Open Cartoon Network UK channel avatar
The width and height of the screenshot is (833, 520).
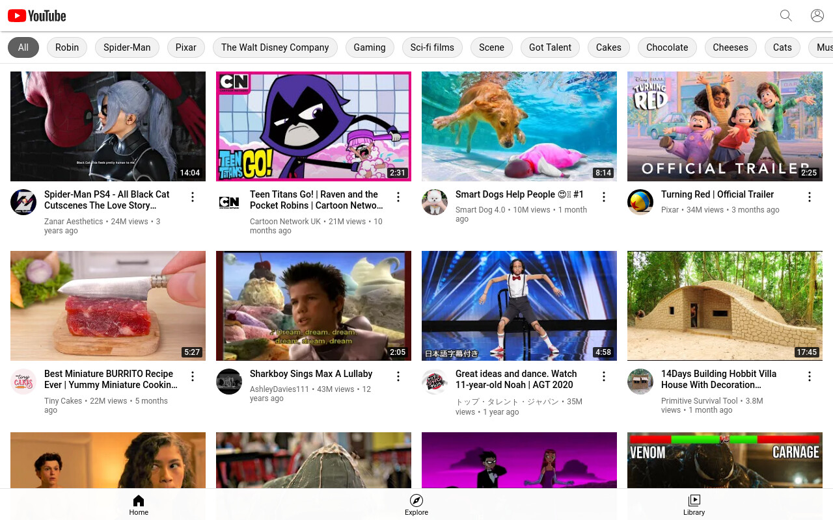229,202
